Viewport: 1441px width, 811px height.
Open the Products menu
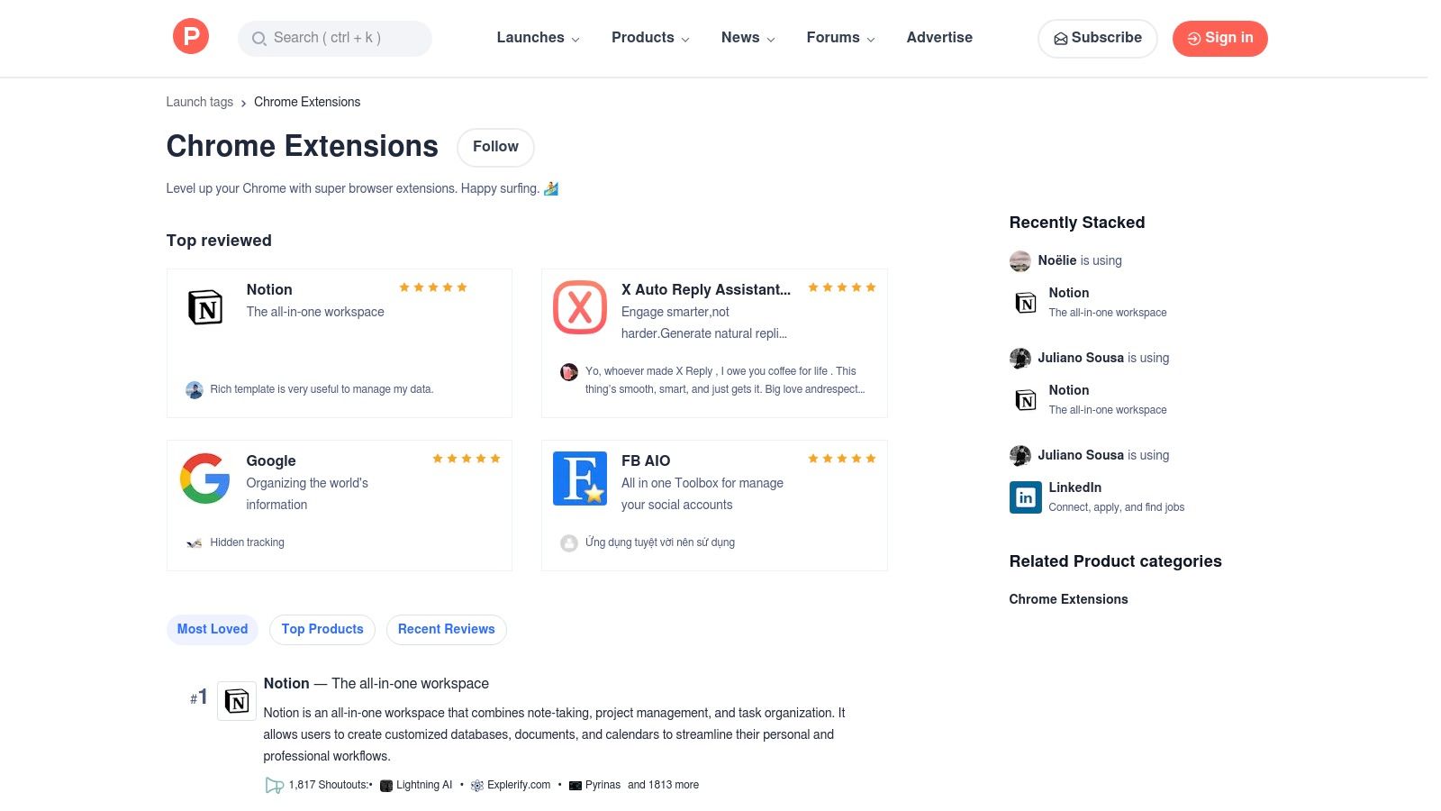(x=643, y=38)
